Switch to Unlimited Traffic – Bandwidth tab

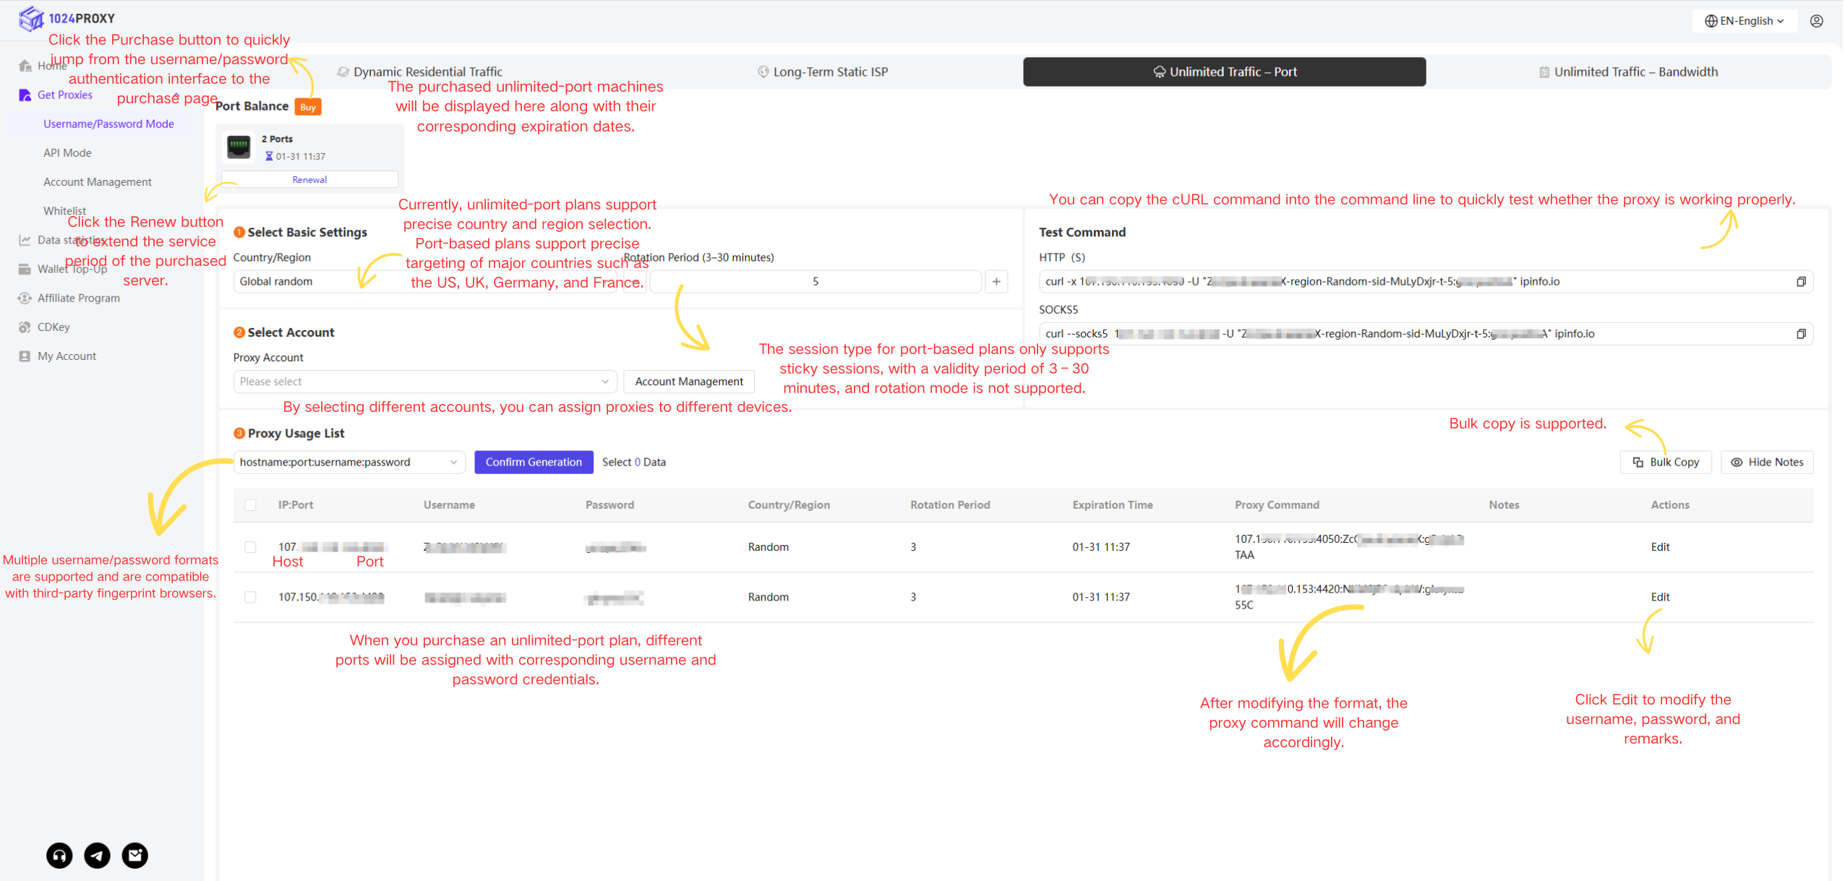pyautogui.click(x=1628, y=72)
